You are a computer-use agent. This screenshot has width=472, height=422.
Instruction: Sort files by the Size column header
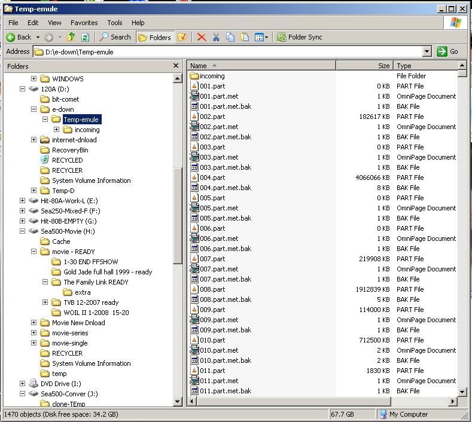(364, 66)
